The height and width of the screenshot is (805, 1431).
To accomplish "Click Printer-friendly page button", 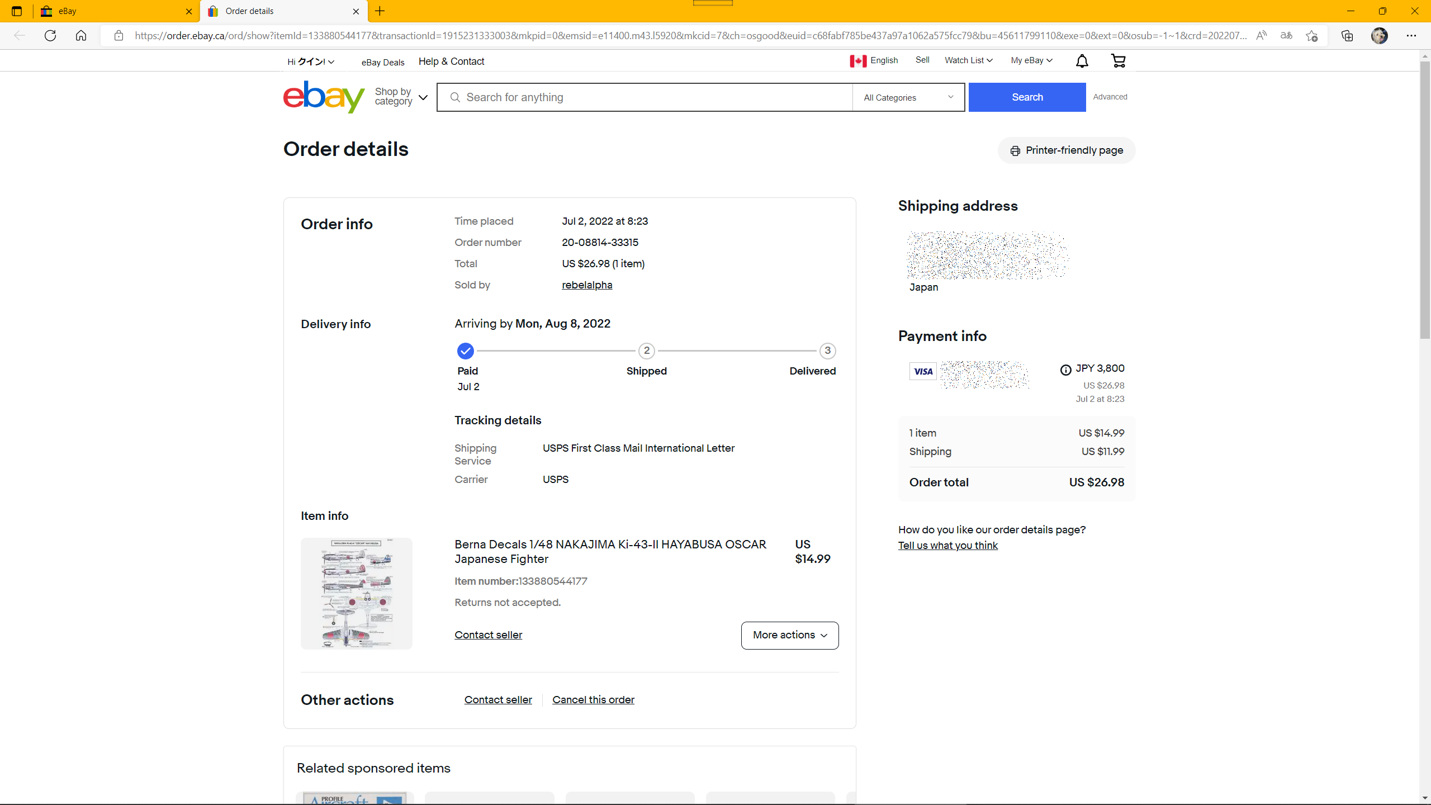I will coord(1067,150).
